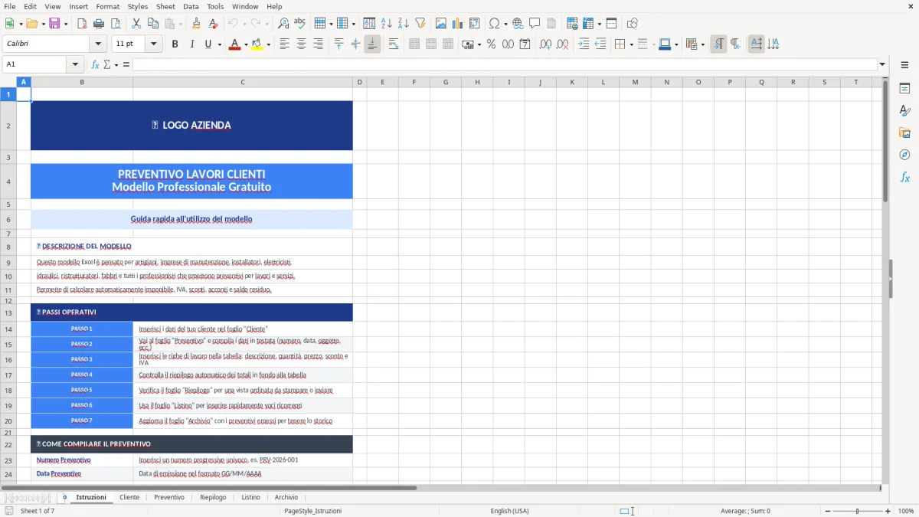Toggle the AutoFilter funnel icon

[x=420, y=24]
